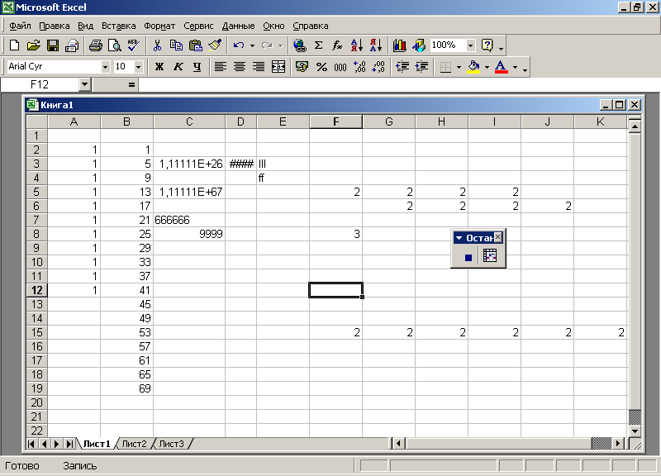
Task: Click Decrease Decimal icon
Action: click(x=378, y=67)
